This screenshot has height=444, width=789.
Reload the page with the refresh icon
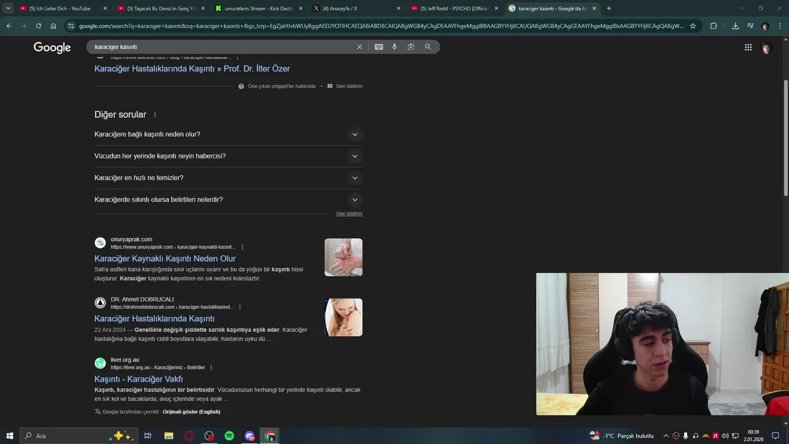[38, 26]
